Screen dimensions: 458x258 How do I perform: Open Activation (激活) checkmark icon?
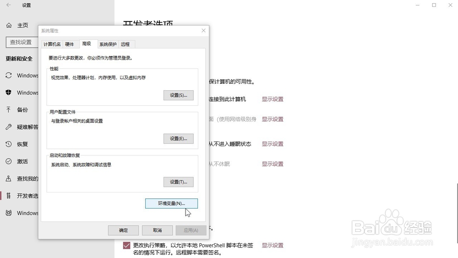8,161
